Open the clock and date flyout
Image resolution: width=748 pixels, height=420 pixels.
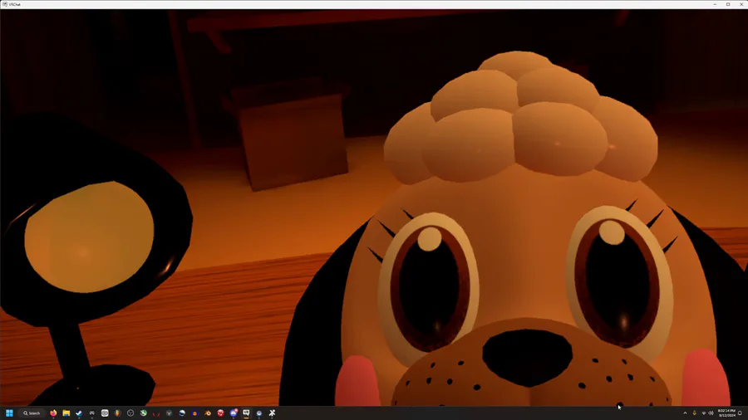726,413
